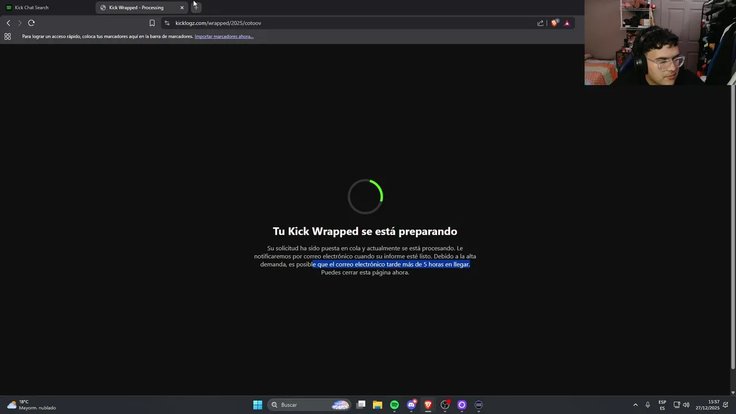The width and height of the screenshot is (736, 414).
Task: Click heading Tu Kick Wrapped se está preparando
Action: pyautogui.click(x=365, y=231)
